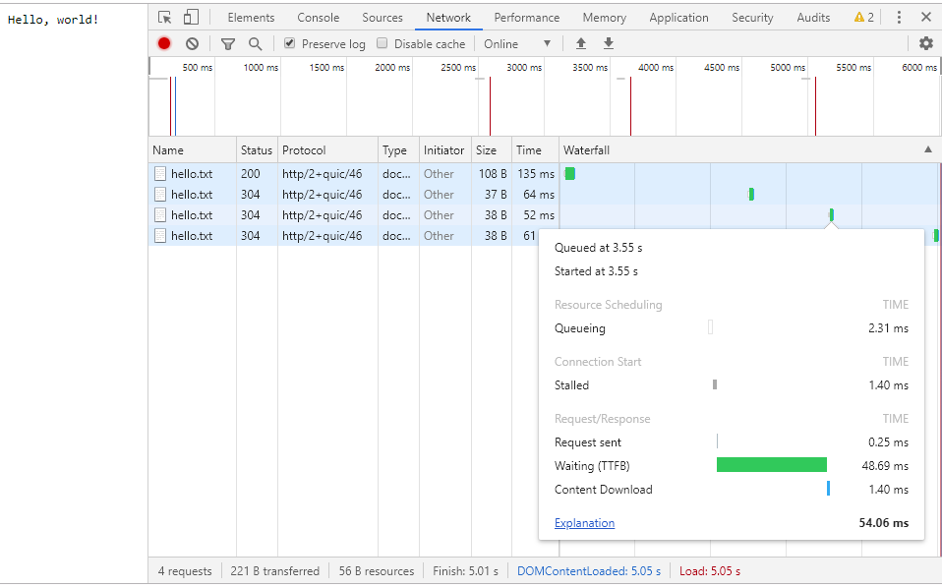Open the Security tab
Viewport: 942px width, 588px height.
click(752, 18)
